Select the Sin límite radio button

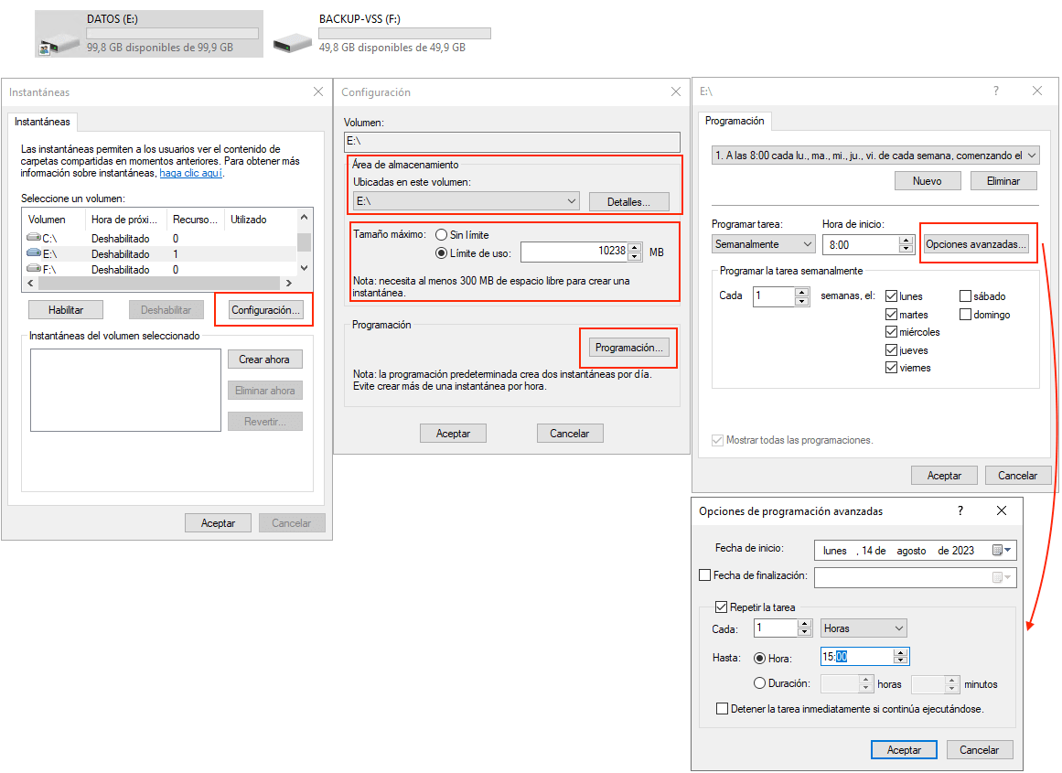(441, 235)
